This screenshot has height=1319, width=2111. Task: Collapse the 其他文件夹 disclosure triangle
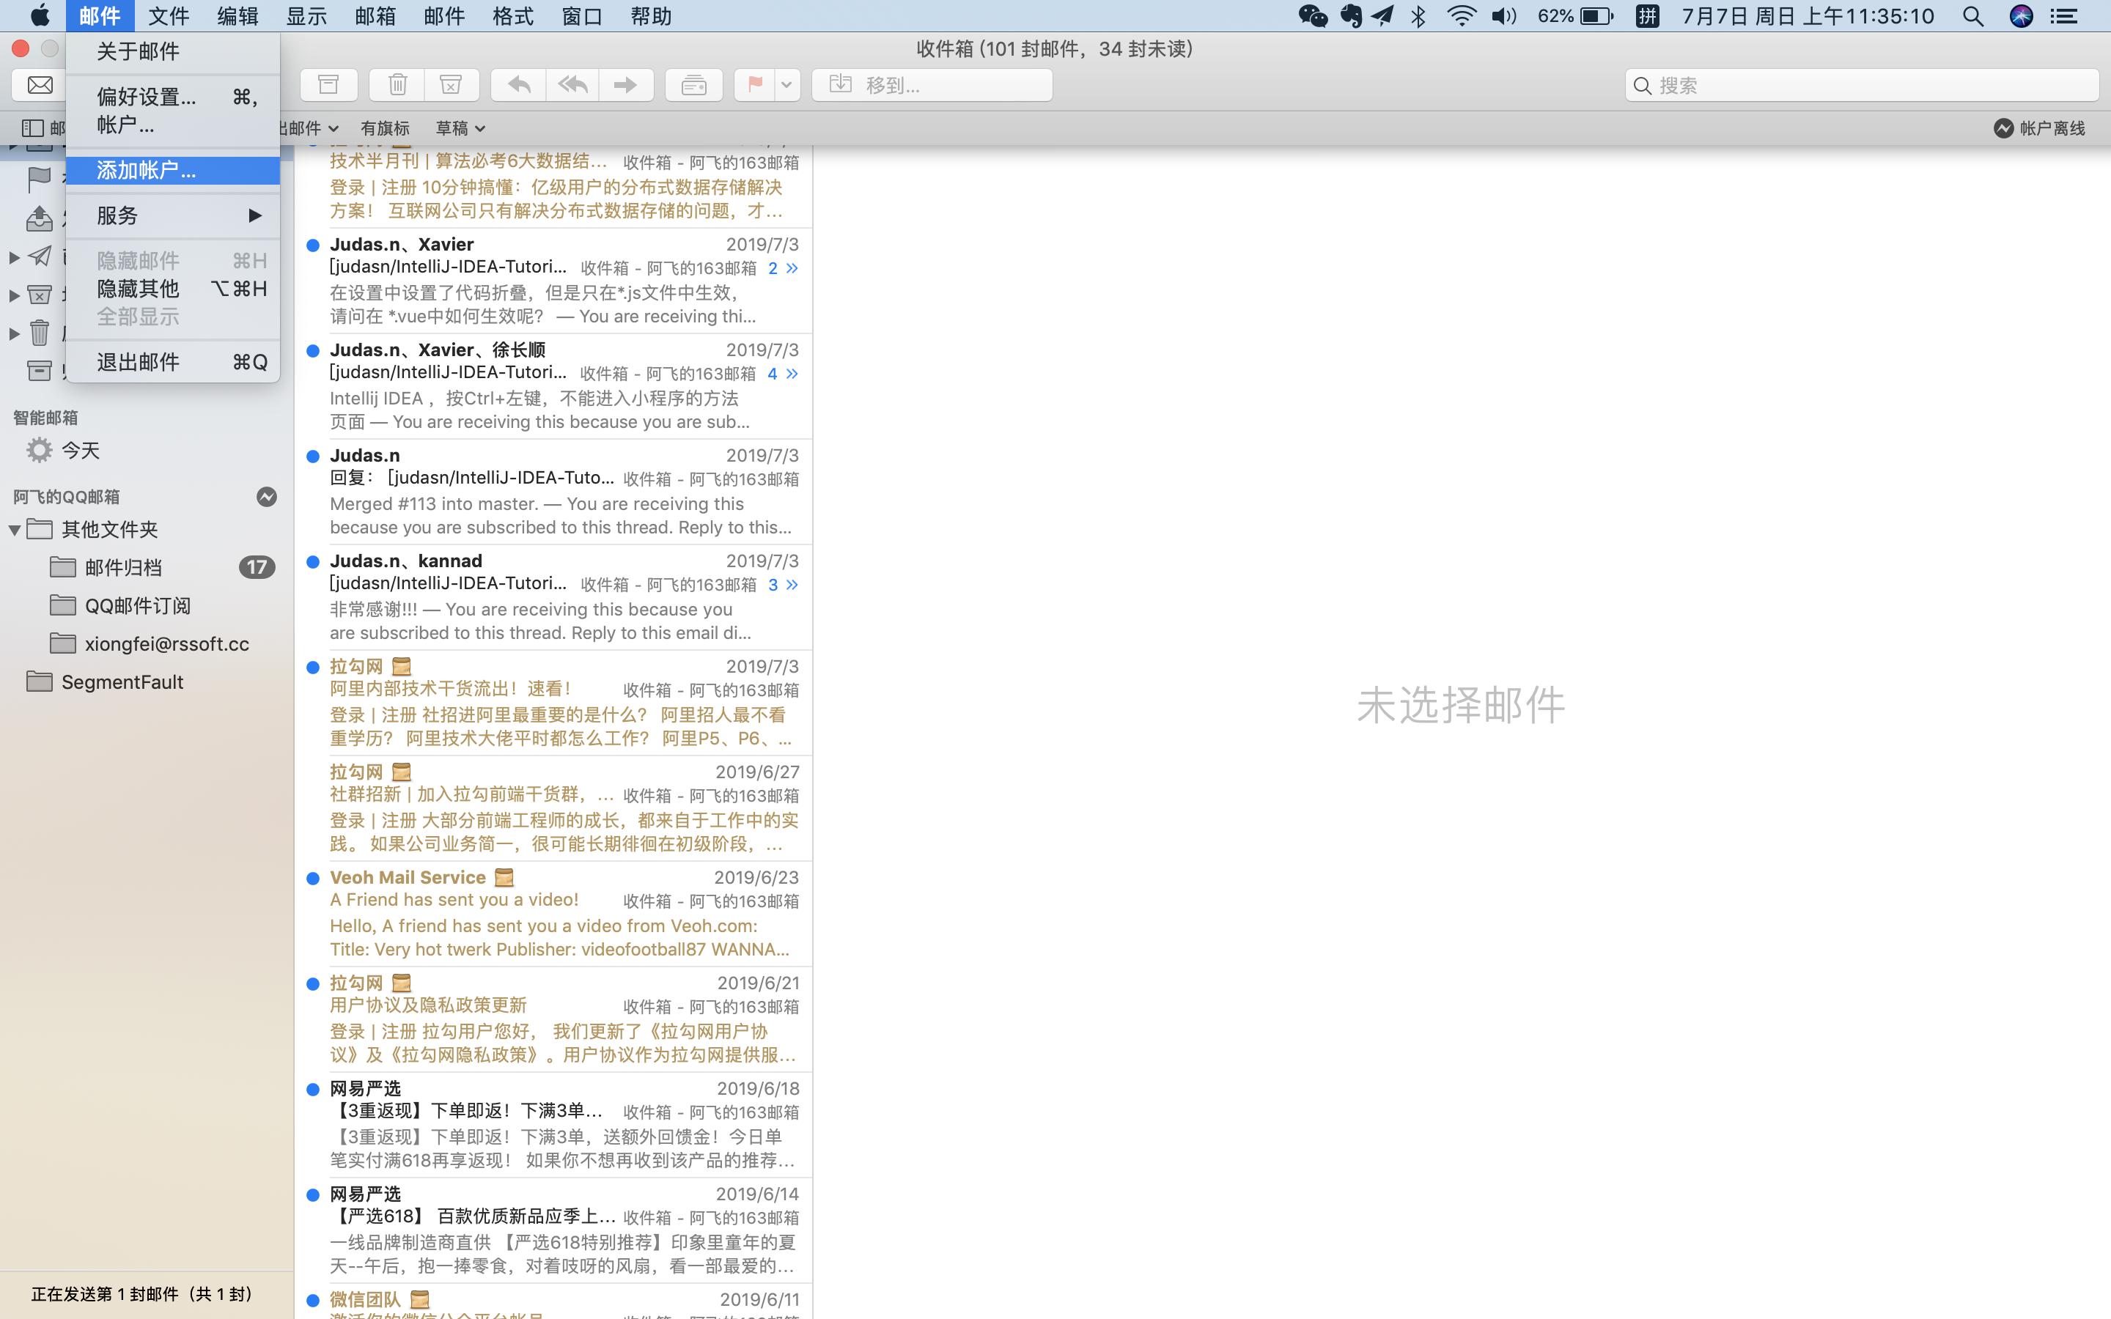[x=13, y=528]
